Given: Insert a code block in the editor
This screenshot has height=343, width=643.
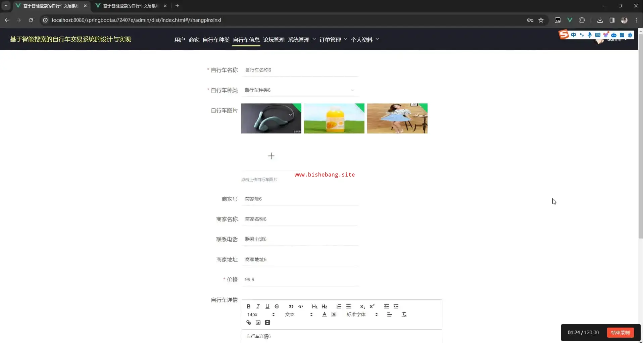Looking at the screenshot, I should click(301, 306).
